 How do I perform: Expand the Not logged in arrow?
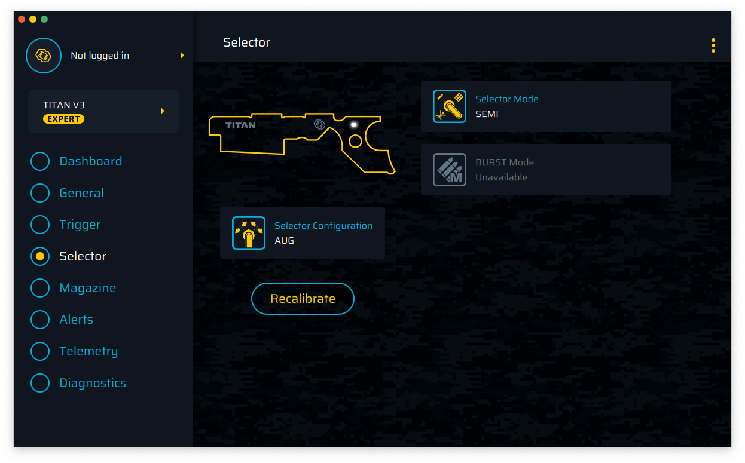coord(182,56)
